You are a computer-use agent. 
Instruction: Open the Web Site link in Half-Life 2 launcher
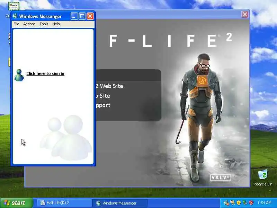point(109,86)
